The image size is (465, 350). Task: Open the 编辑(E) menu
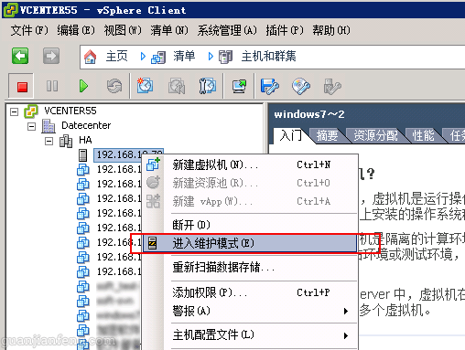[76, 30]
